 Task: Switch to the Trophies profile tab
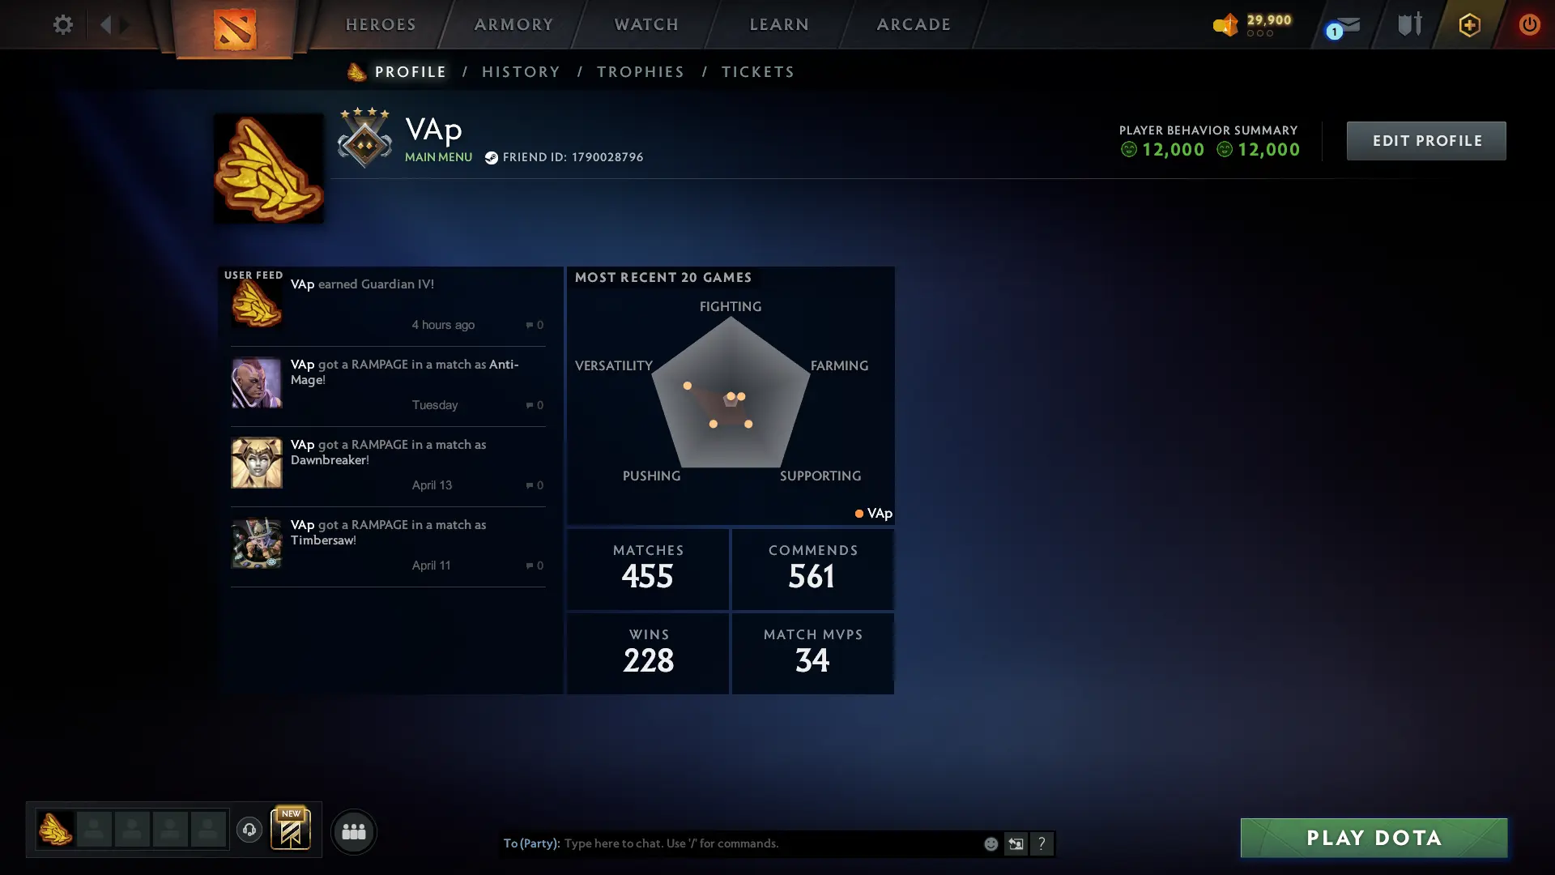641,71
